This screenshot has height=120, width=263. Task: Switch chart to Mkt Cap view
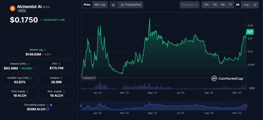100,5
